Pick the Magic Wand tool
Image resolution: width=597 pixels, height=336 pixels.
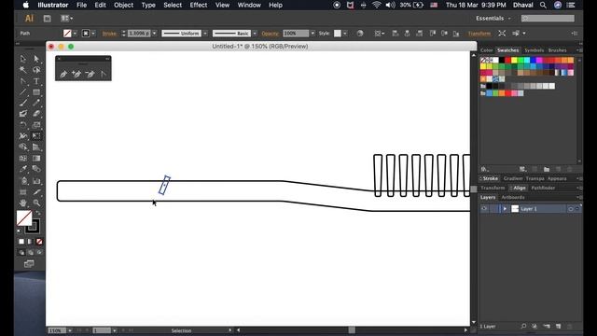click(x=23, y=70)
